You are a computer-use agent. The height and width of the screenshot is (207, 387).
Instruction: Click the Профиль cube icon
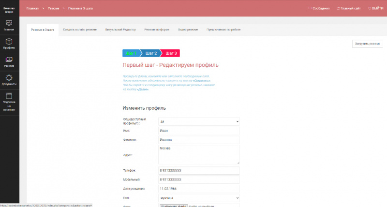9,43
